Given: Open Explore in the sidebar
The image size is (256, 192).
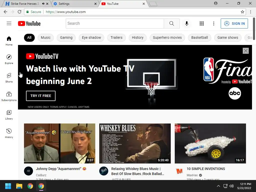Looking at the screenshot, I should click(x=9, y=59).
